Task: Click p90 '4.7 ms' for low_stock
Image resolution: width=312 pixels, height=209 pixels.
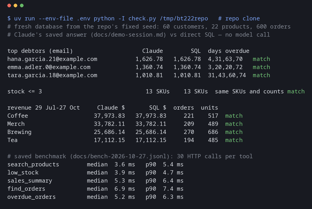Action: point(173,173)
